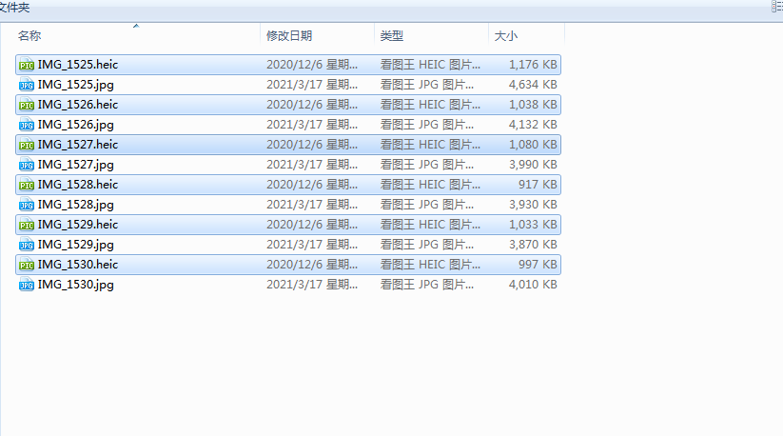
Task: Select file name IMG_1528.jpg
Action: tap(76, 205)
